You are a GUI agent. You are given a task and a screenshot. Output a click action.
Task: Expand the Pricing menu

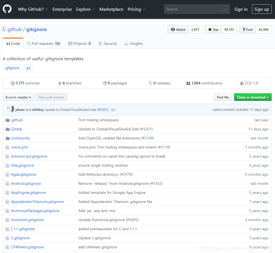[x=136, y=9]
